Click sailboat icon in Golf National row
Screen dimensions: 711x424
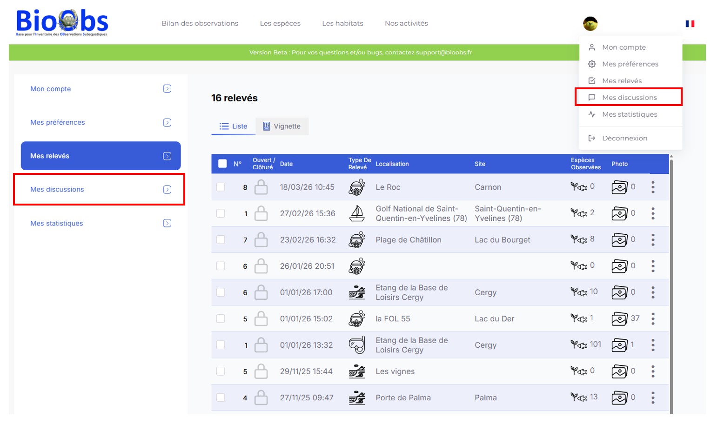click(x=357, y=213)
